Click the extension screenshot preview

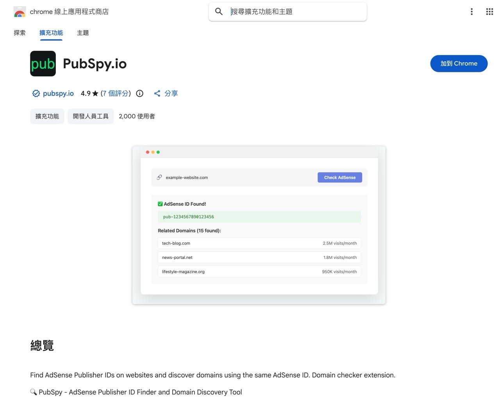point(259,225)
